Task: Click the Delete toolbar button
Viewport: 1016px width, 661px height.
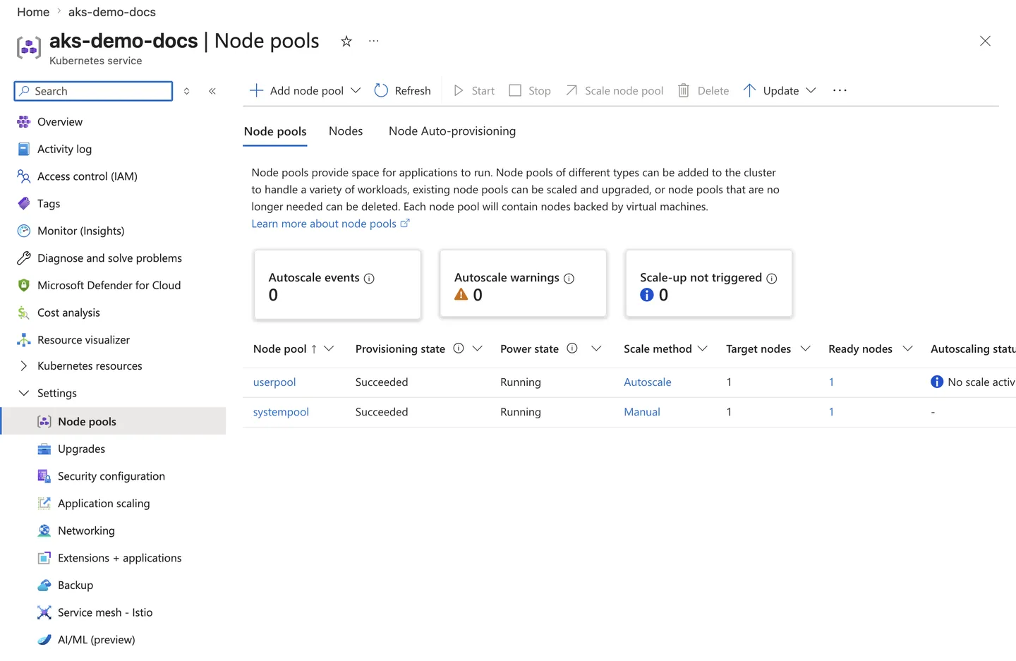Action: [703, 90]
